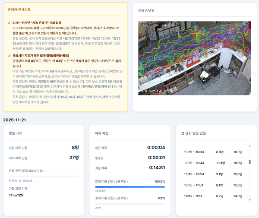The height and width of the screenshot is (218, 259).
Task: Click the 8명 average occupancy value
Action: tap(75, 147)
